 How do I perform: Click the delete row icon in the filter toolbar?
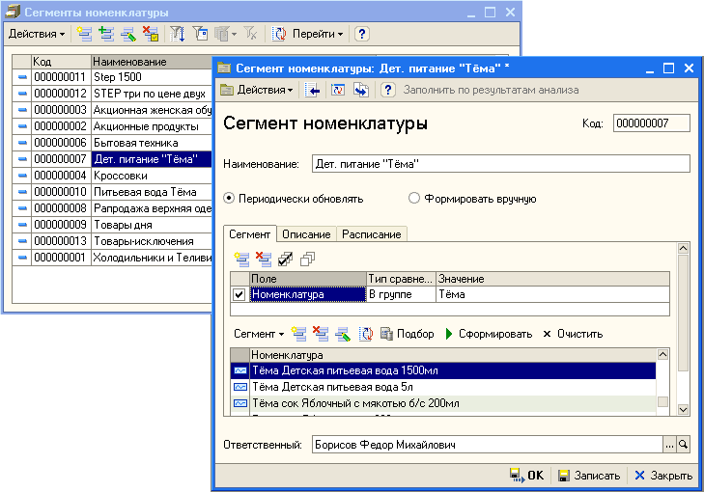263,260
